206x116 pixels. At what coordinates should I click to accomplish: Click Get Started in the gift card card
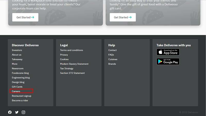coord(123,17)
